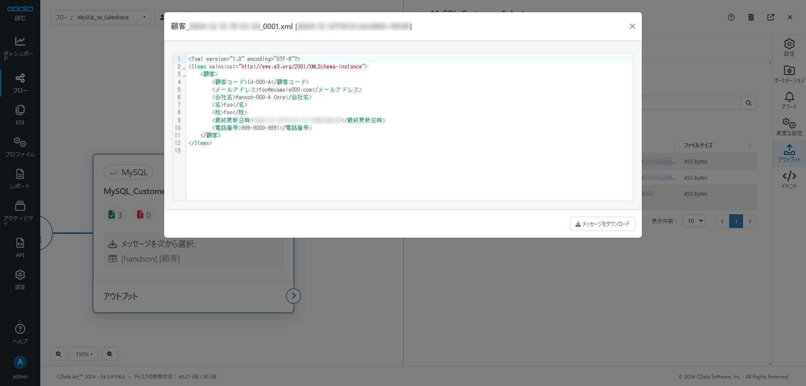This screenshot has width=806, height=386.
Task: Switch to the アラート tab
Action: pos(789,100)
